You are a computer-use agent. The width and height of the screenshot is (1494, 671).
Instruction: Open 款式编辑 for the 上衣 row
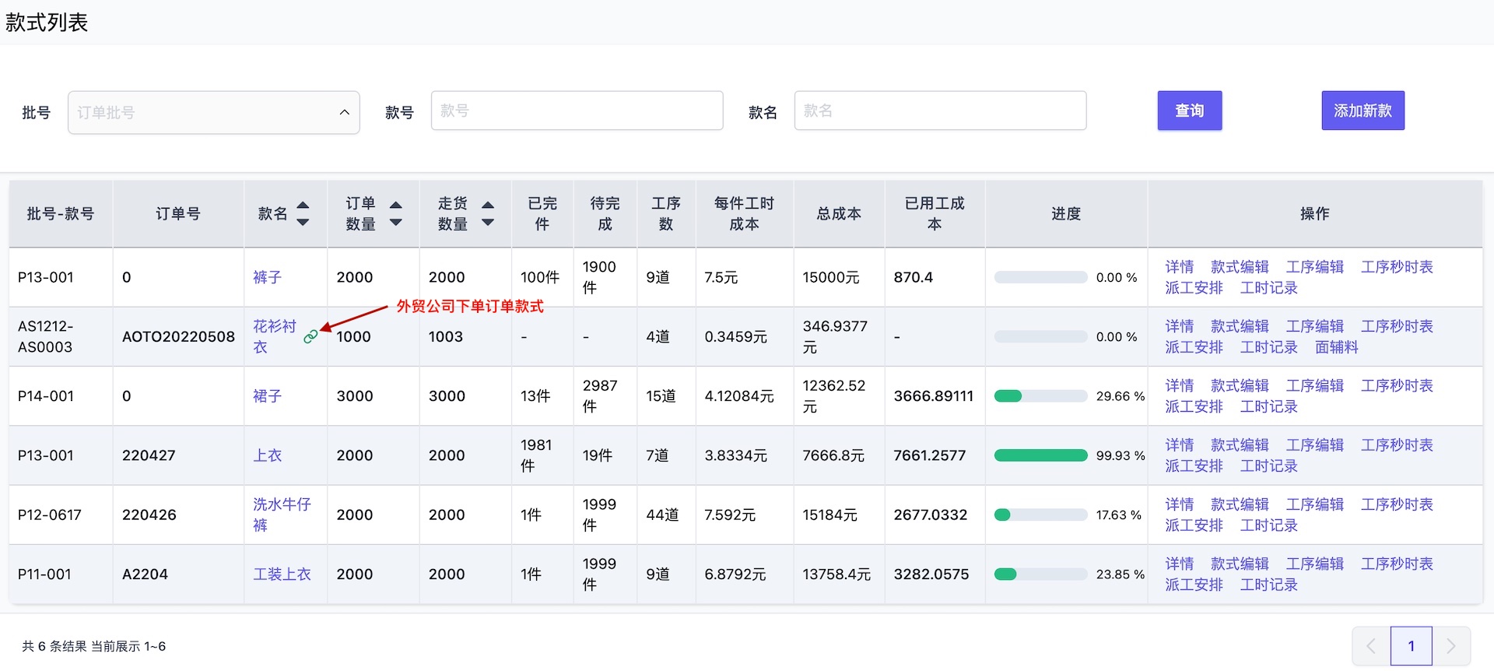tap(1240, 445)
